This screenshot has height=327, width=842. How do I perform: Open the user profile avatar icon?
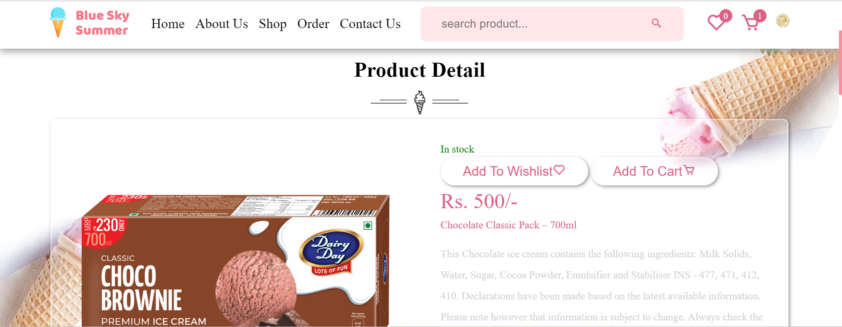pyautogui.click(x=782, y=21)
